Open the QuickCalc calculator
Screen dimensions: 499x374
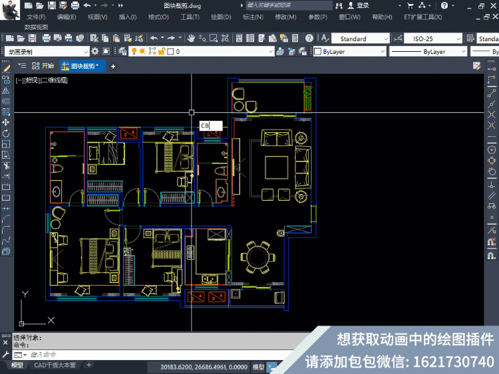point(295,39)
